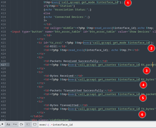This screenshot has width=156, height=128.
Task: Toggle regular expression mode in find bar
Action: point(2,124)
